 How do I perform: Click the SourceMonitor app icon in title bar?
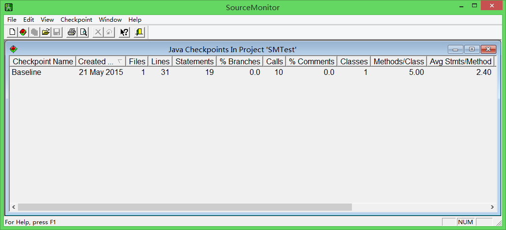coord(9,7)
